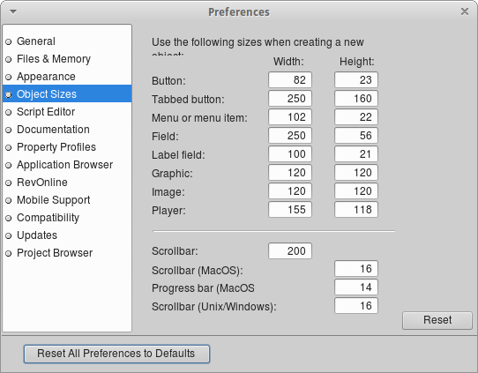The width and height of the screenshot is (478, 373).
Task: Click the Tabbed button label text
Action: (188, 100)
